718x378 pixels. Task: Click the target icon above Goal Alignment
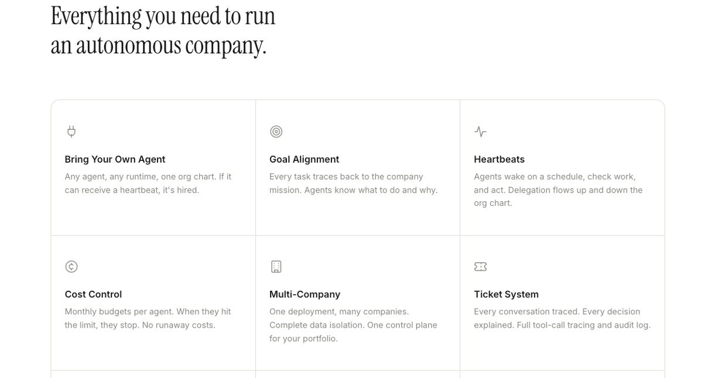pyautogui.click(x=276, y=132)
